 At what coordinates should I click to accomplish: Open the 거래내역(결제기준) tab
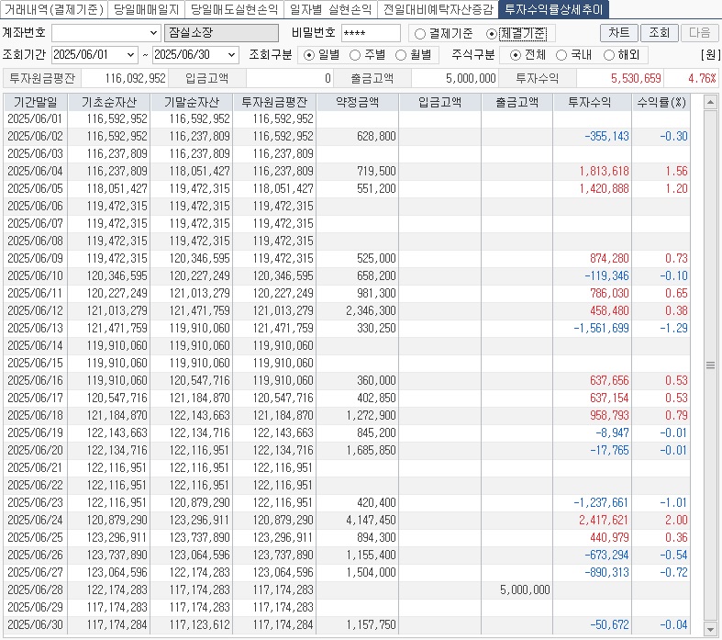[53, 10]
